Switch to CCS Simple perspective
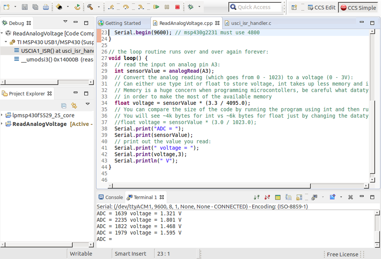This screenshot has height=259, width=381. (358, 8)
